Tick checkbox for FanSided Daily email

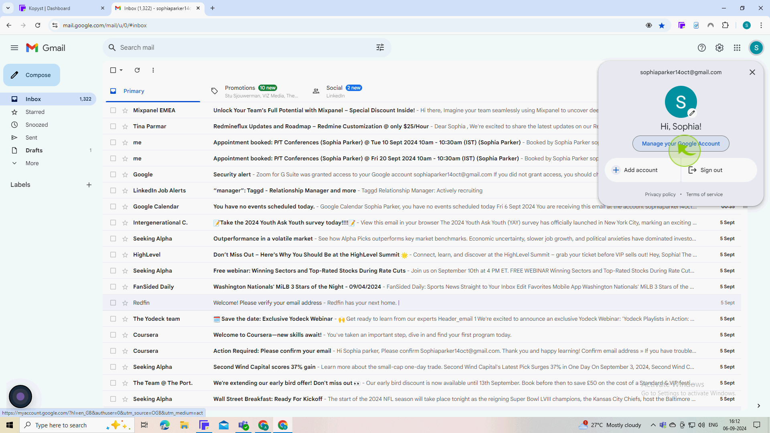tap(113, 287)
